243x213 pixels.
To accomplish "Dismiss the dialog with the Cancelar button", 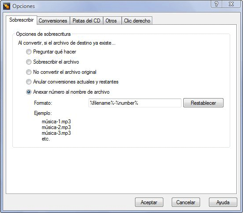I will 185,202.
